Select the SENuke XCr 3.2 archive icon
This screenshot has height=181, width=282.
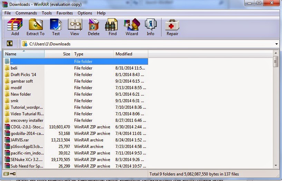point(7,159)
